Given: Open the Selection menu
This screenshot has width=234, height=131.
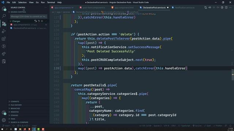Looking at the screenshot, I should 22,3.
